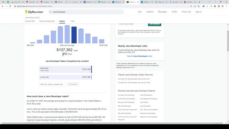Screen dimensions: 229x129
Task: Click the tallest light-blue histogram bar
Action: click(67, 34)
